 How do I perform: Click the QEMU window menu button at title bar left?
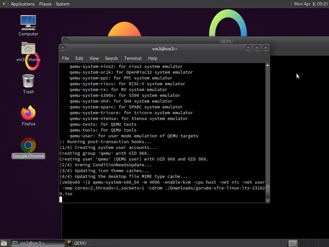point(66,40)
